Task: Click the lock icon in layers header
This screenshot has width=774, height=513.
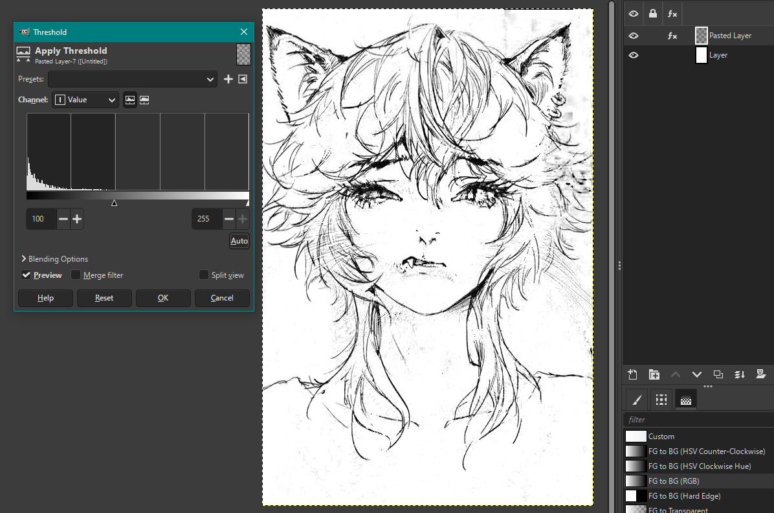Action: pyautogui.click(x=652, y=14)
